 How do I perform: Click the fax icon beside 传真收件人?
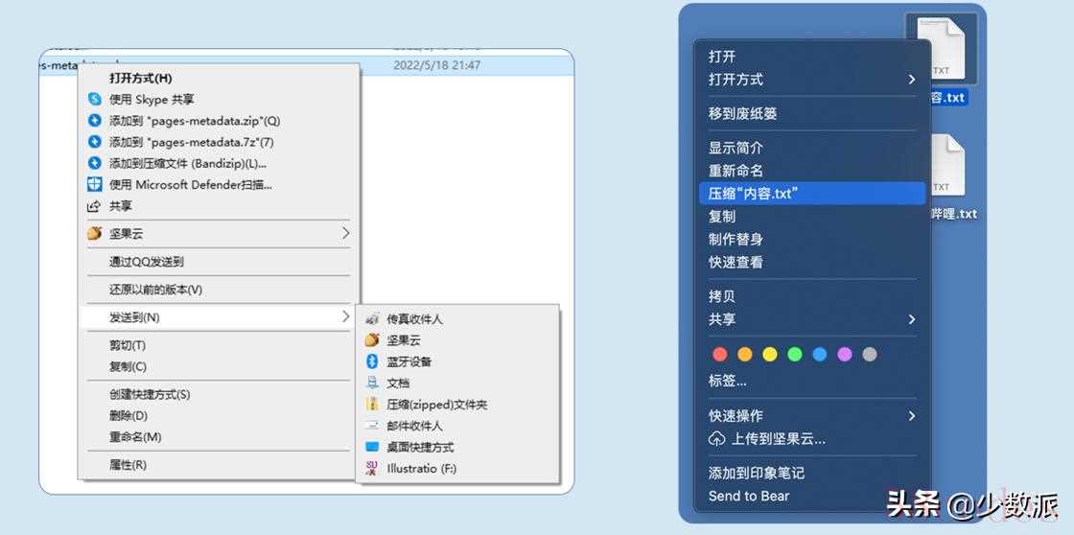pos(372,319)
